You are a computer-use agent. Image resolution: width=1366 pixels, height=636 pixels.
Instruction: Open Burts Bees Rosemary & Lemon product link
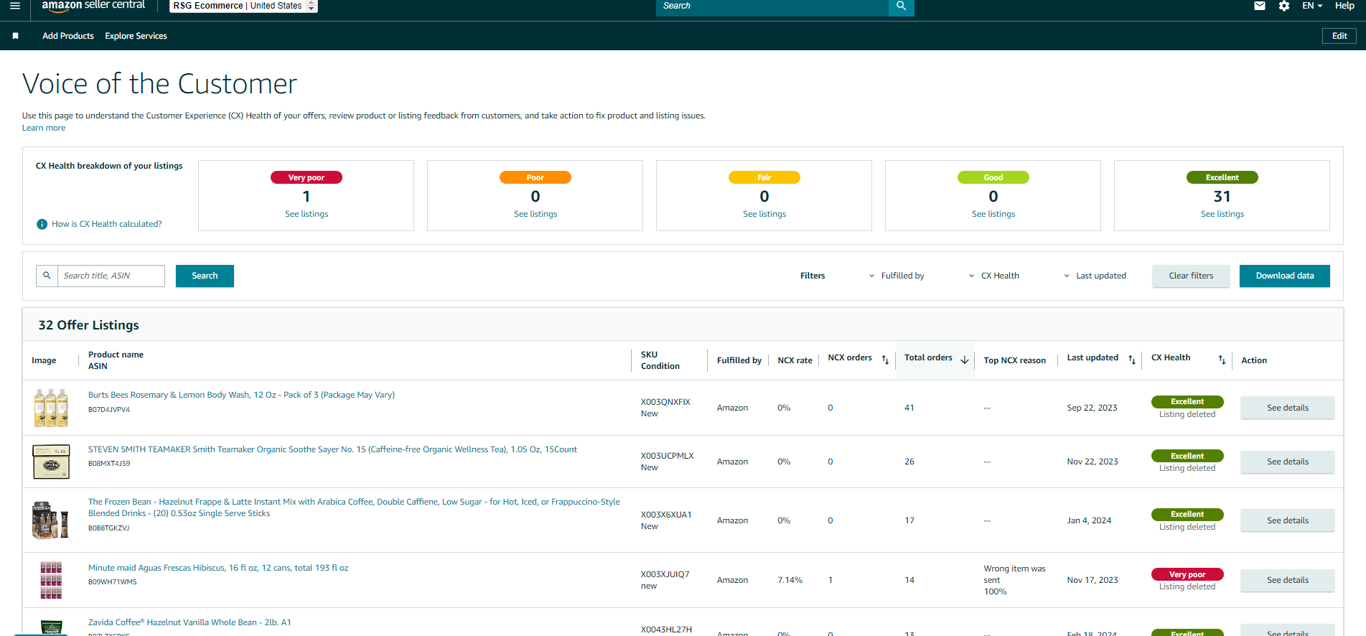tap(241, 395)
